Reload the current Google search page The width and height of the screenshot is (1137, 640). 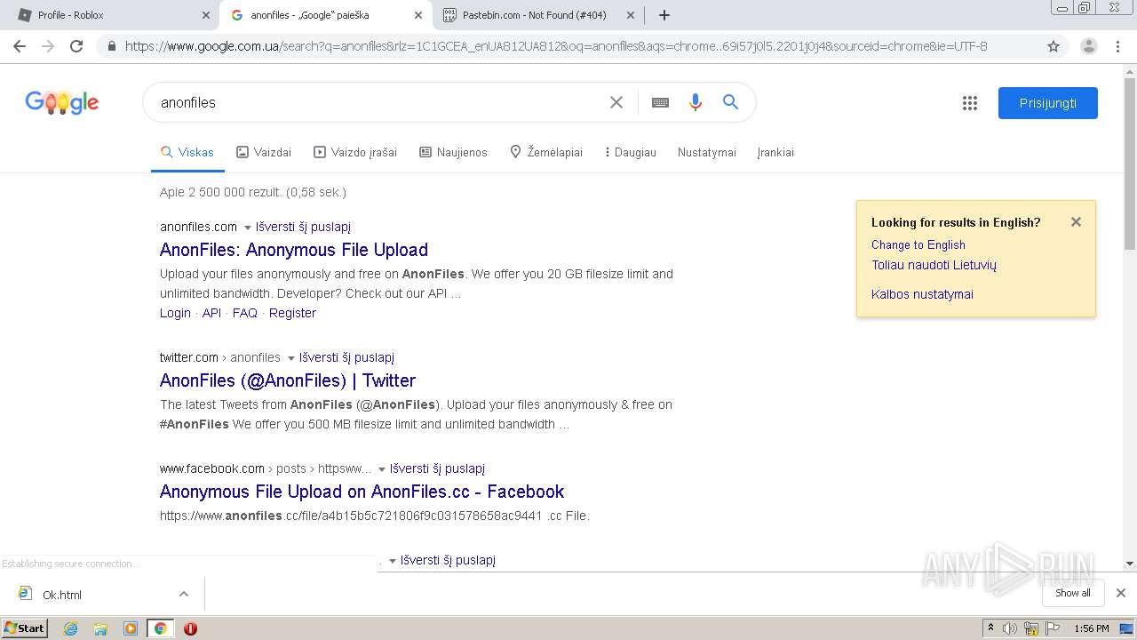pos(76,46)
